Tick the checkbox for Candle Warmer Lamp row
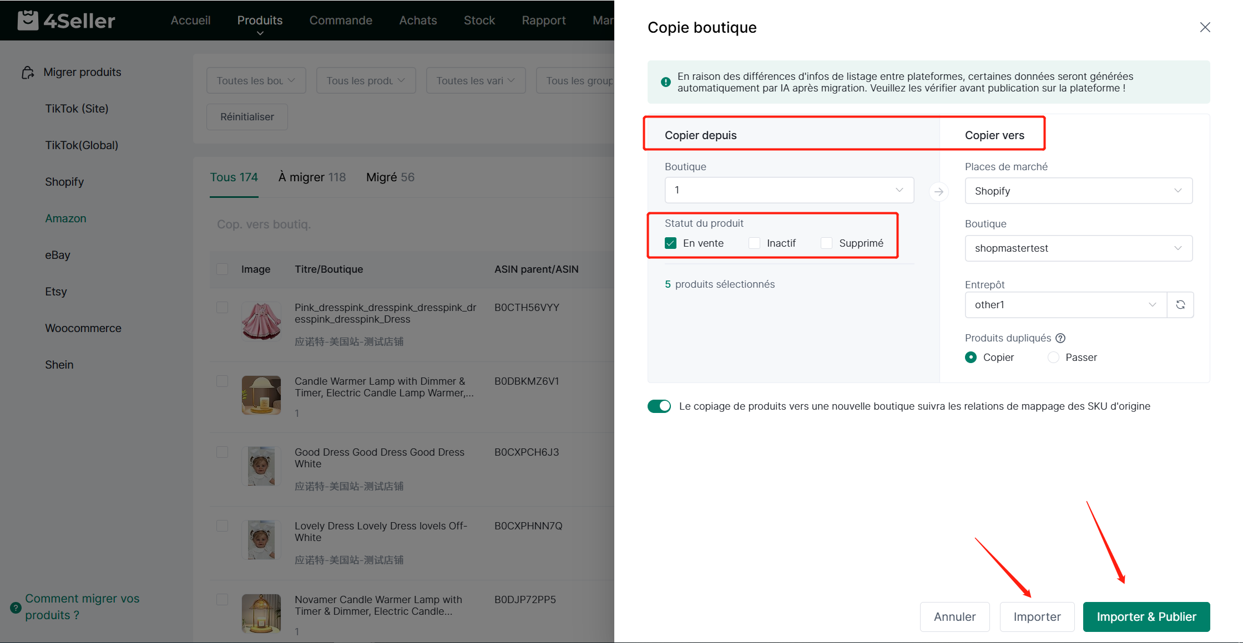This screenshot has height=643, width=1243. pyautogui.click(x=222, y=381)
